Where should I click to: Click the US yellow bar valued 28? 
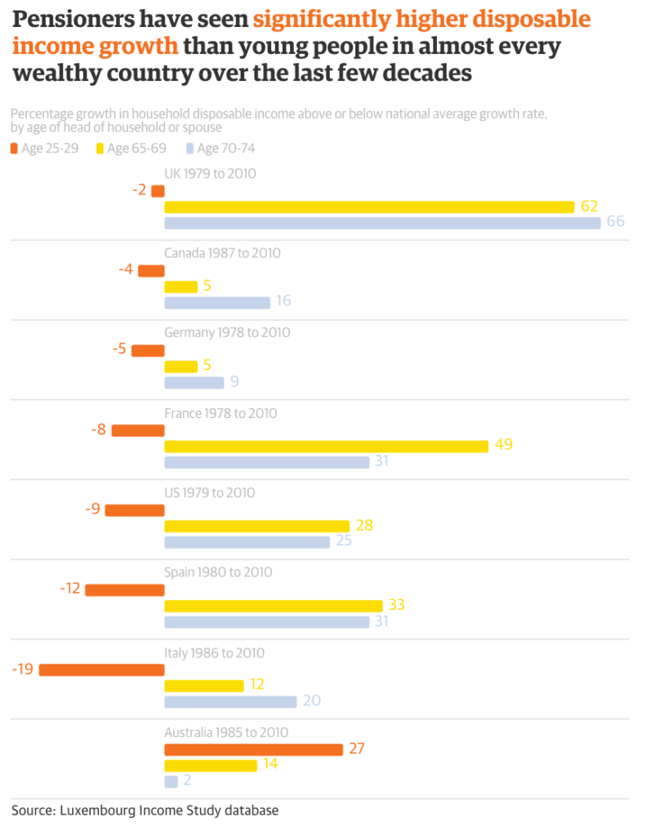tap(256, 526)
